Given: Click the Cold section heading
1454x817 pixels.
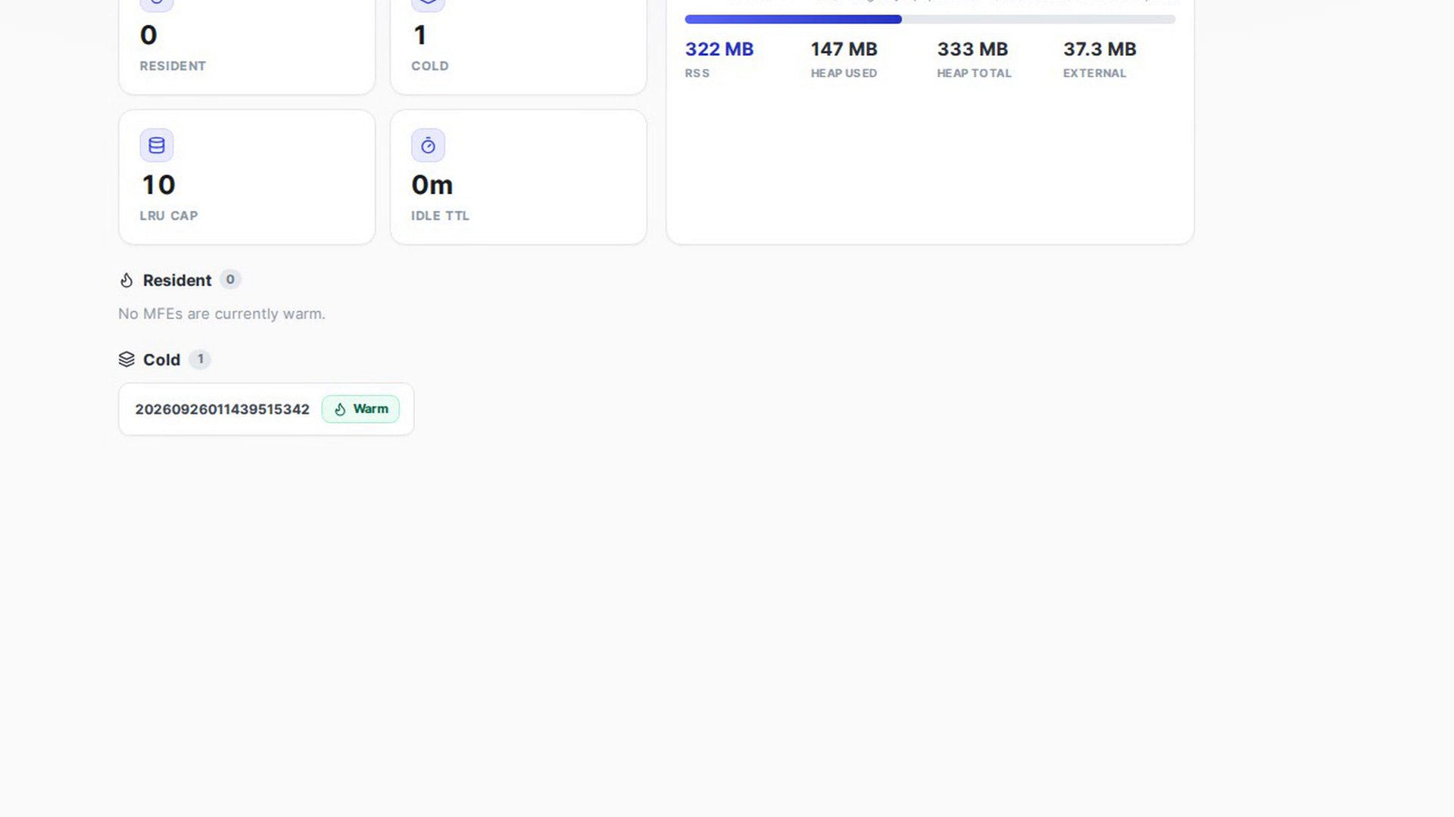Looking at the screenshot, I should [161, 360].
